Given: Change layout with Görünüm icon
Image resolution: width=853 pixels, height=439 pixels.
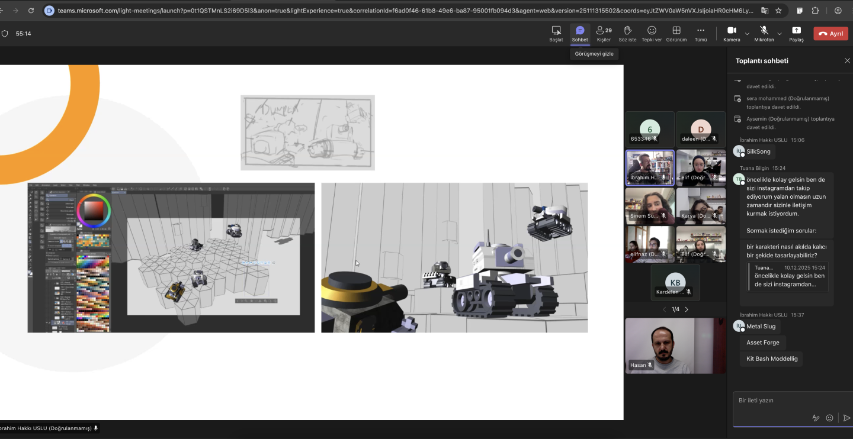Looking at the screenshot, I should (676, 33).
